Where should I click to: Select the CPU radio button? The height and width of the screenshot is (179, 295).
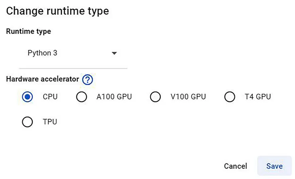click(28, 97)
